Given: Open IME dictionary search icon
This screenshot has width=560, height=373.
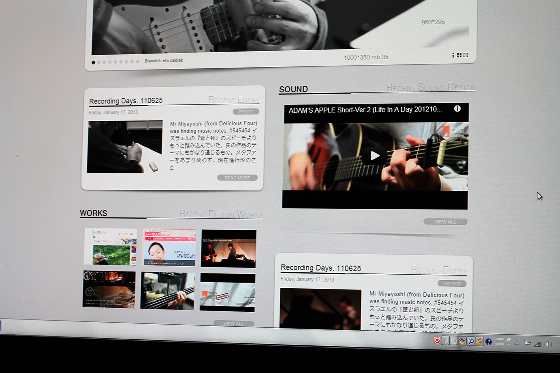Looking at the screenshot, I should [471, 341].
